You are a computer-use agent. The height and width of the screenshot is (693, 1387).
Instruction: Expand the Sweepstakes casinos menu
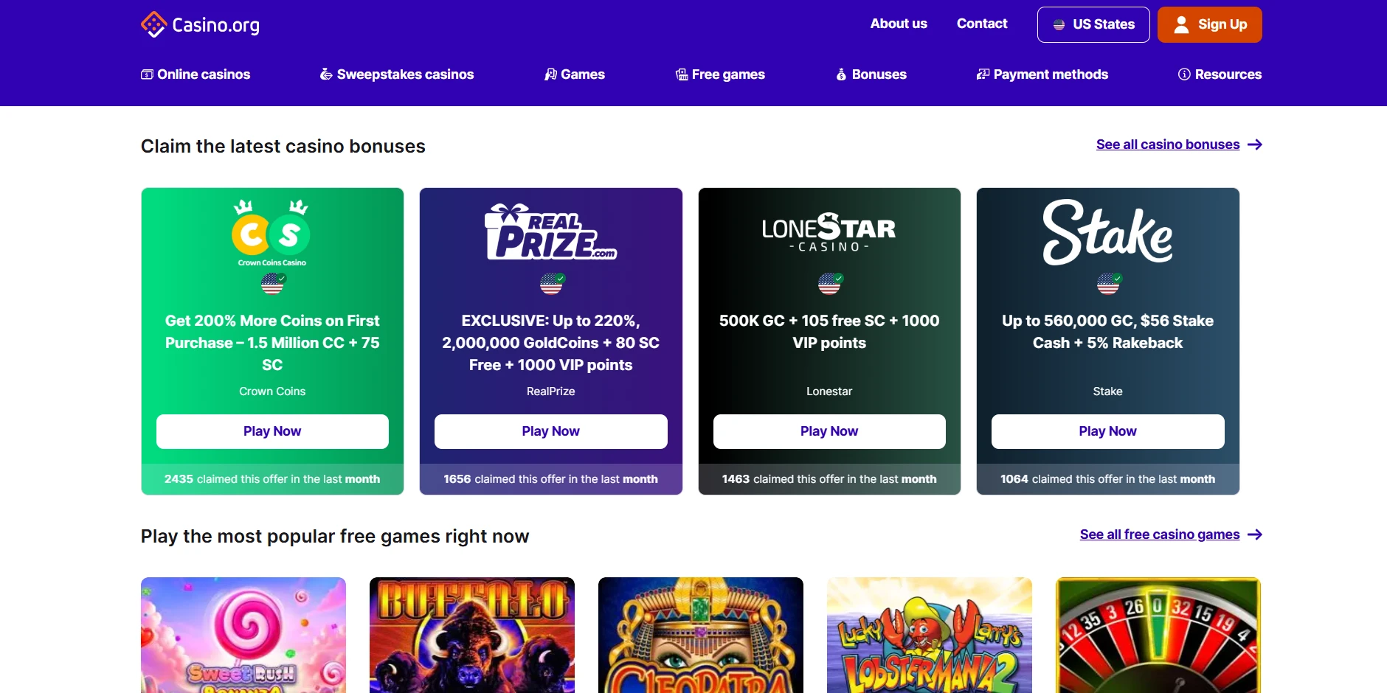396,74
